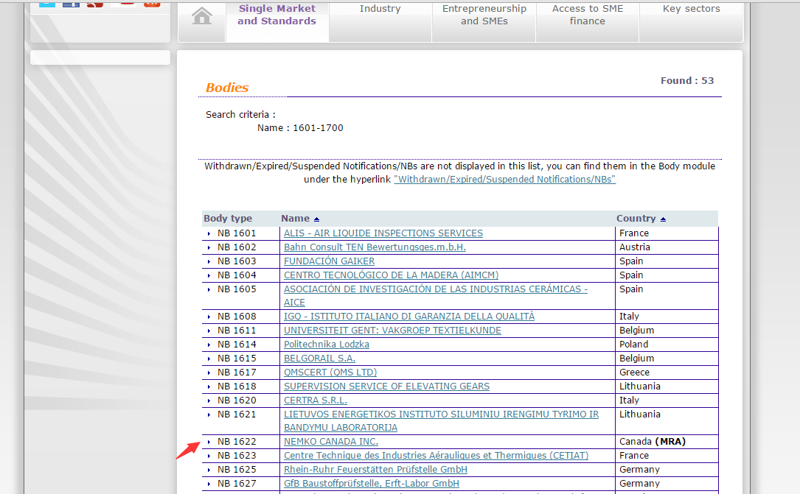Open Withdrawn/Expired/Suspended Notifications/NBs link

click(x=504, y=179)
